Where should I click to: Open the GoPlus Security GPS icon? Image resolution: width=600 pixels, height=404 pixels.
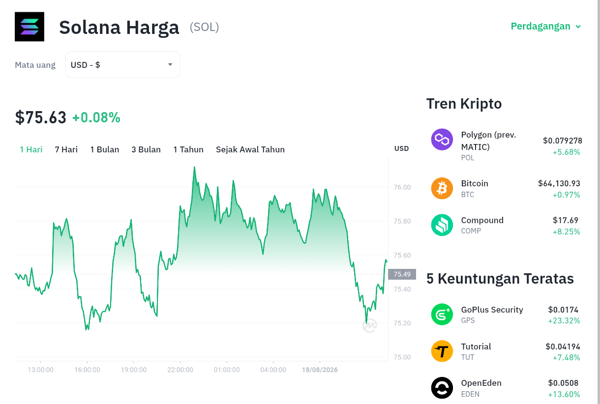(442, 315)
